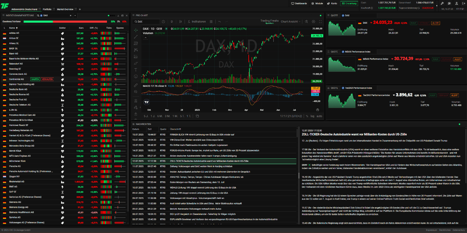Click KAUFEN on the Continental AG row

[x=35, y=79]
